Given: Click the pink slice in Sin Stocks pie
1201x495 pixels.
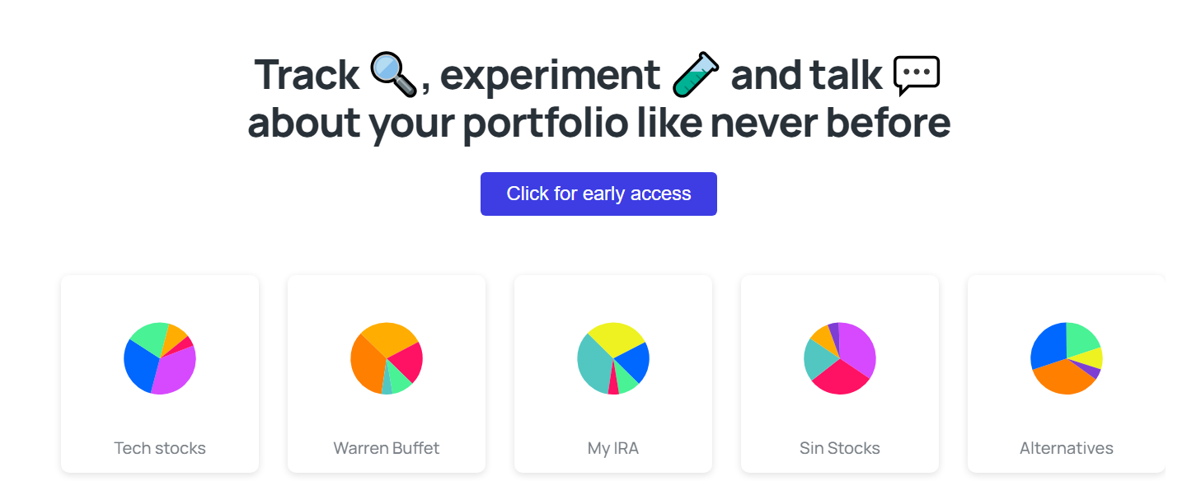Looking at the screenshot, I should tap(841, 379).
